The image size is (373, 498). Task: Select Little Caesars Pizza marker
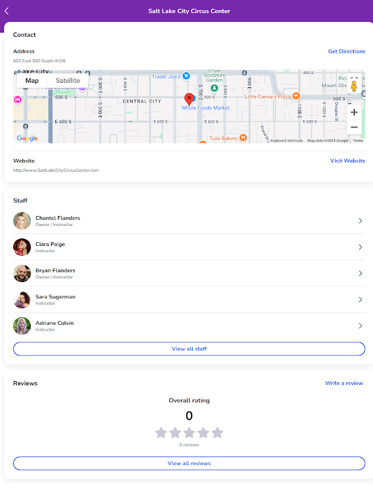click(297, 96)
